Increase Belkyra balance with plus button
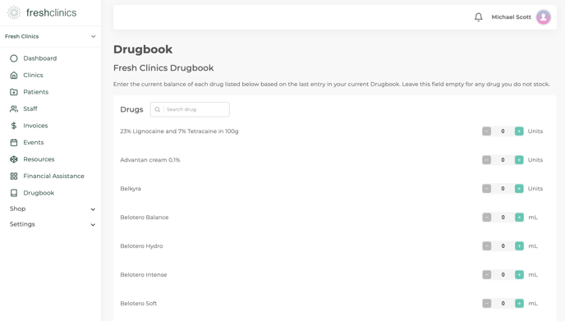Viewport: 565px width, 321px height. pyautogui.click(x=519, y=189)
